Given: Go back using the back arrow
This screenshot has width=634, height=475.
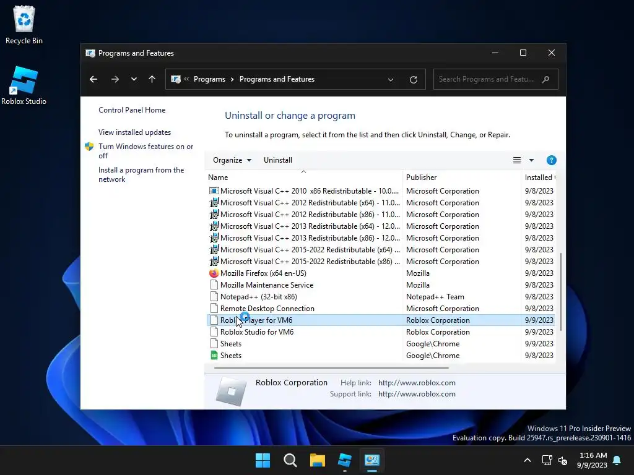Looking at the screenshot, I should tap(93, 79).
